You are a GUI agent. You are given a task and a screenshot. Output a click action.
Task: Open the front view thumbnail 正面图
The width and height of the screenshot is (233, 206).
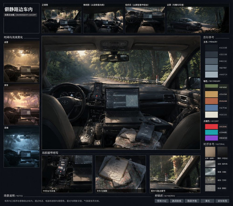62,20
